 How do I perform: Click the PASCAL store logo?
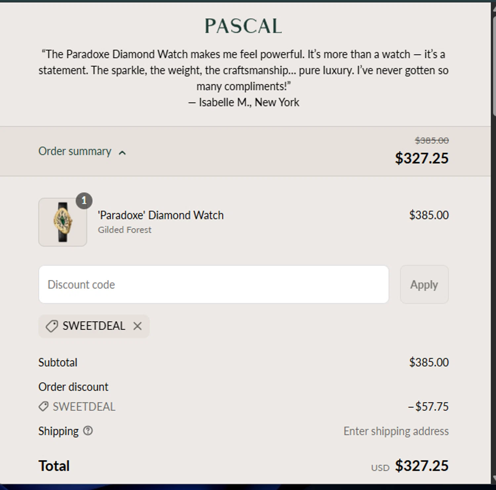coord(243,26)
